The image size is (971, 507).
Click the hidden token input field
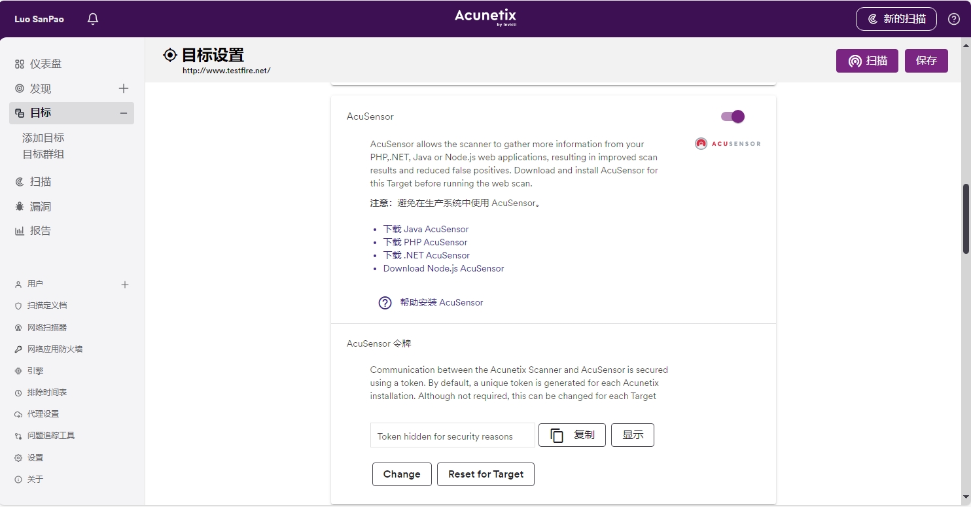point(453,436)
